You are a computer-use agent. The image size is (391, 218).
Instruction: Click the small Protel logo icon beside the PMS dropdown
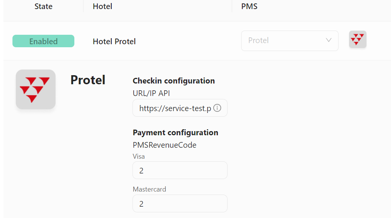point(357,39)
